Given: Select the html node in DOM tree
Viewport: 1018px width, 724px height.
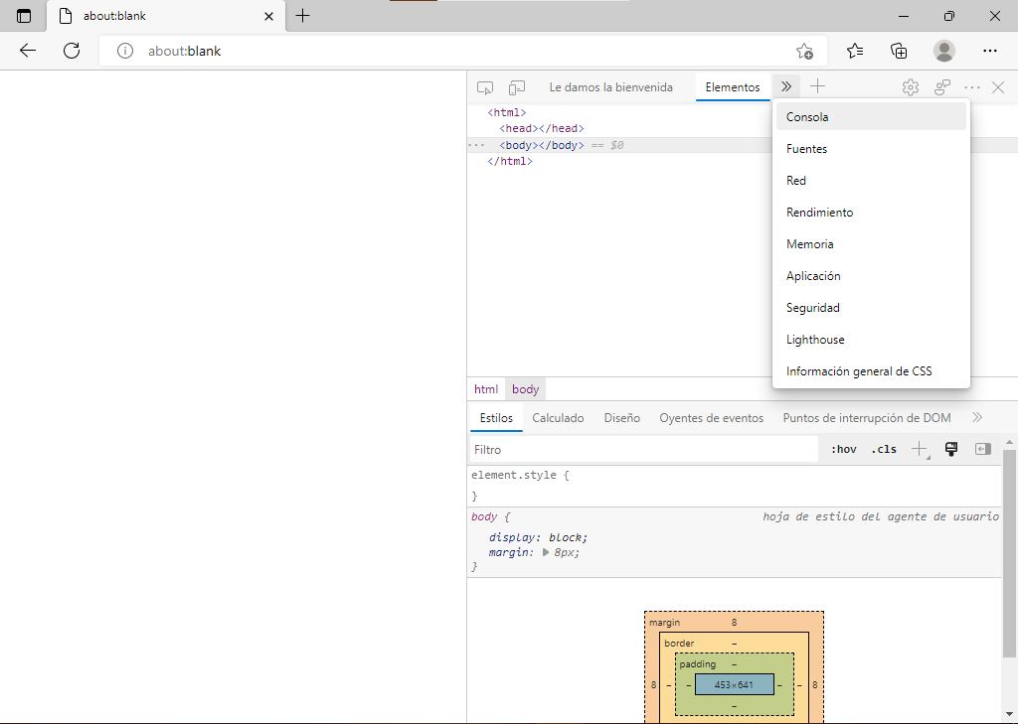Looking at the screenshot, I should pyautogui.click(x=506, y=113).
